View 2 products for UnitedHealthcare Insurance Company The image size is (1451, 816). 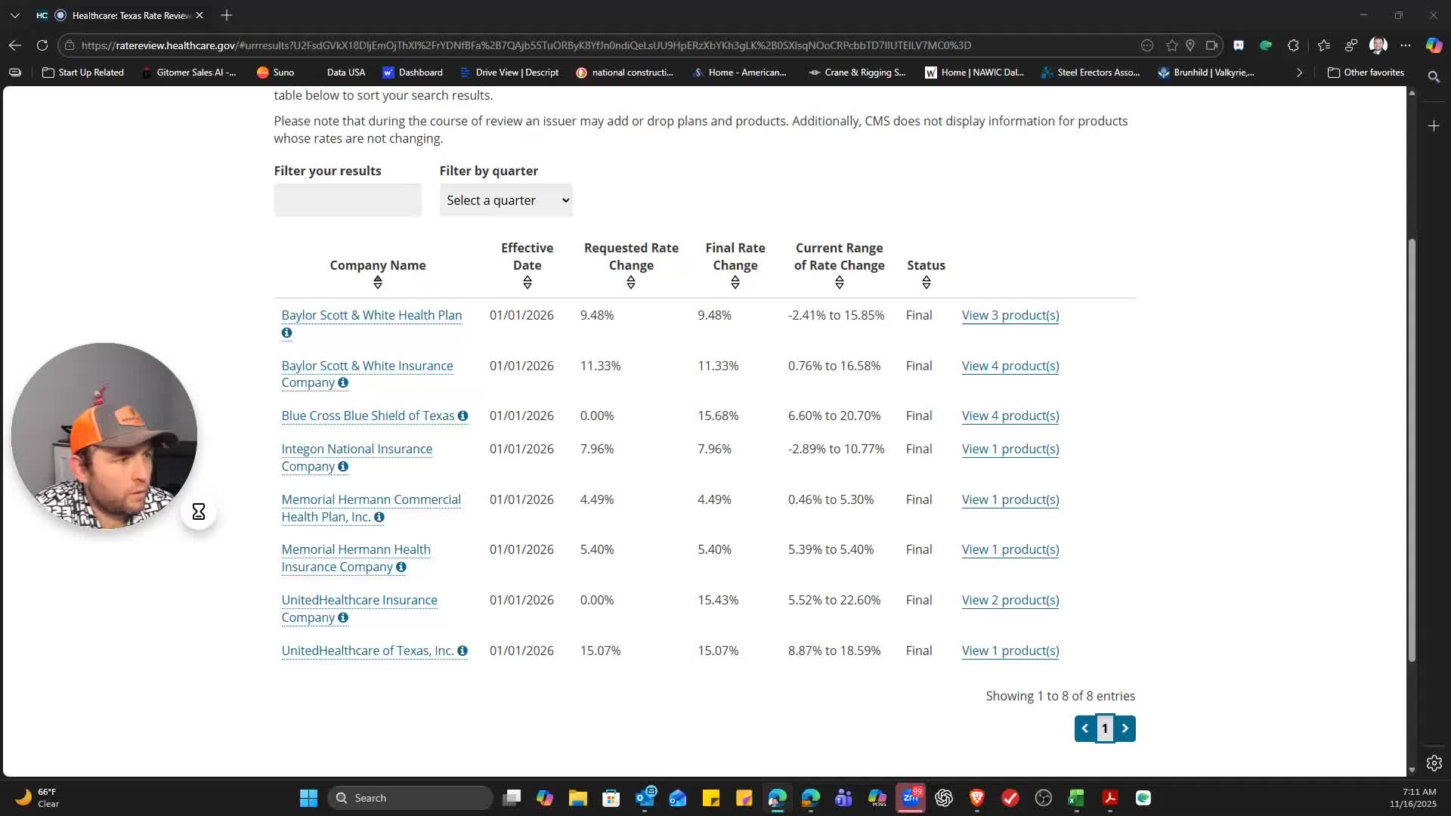coord(1010,600)
